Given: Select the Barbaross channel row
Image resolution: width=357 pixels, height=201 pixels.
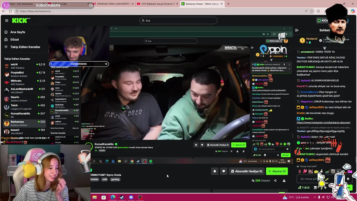Looking at the screenshot, I should [x=25, y=123].
